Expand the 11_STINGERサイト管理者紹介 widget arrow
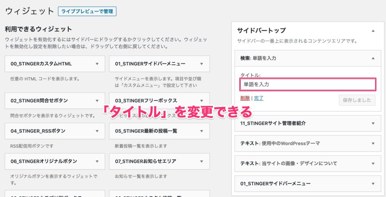The width and height of the screenshot is (386, 197). pyautogui.click(x=373, y=123)
